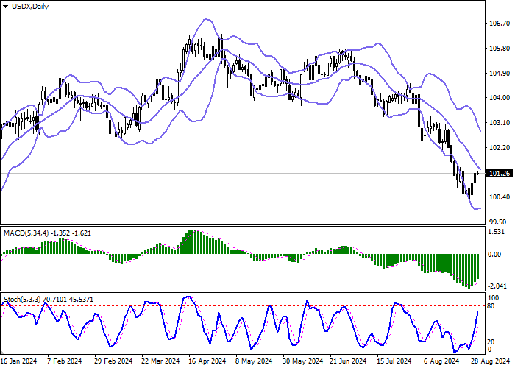The width and height of the screenshot is (515, 368).
Task: Click the 7 Feb 2024 date label
Action: (65, 361)
